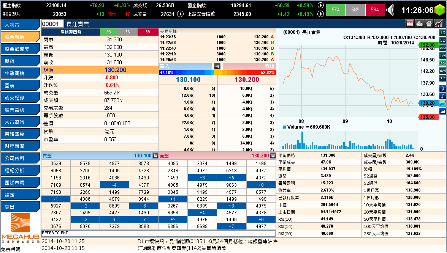This screenshot has height=253, width=447.
Task: Open the bar chart analysis icon
Action: [439, 24]
